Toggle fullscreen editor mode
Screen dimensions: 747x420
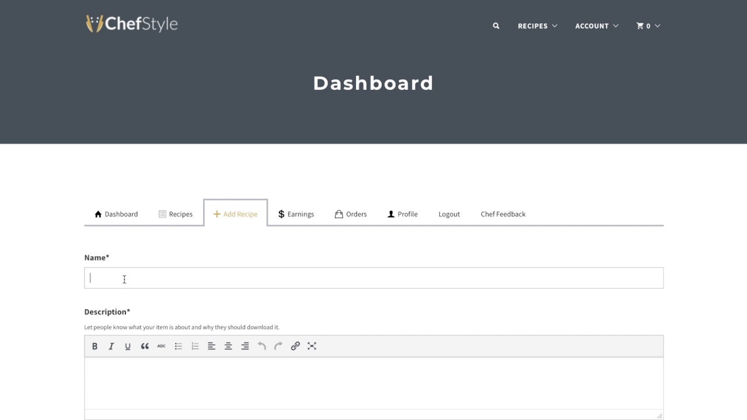[312, 346]
